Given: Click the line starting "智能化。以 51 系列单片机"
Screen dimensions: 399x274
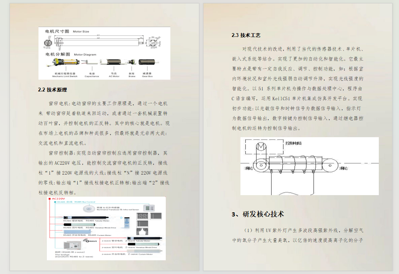Looking at the screenshot, I should 297,89.
